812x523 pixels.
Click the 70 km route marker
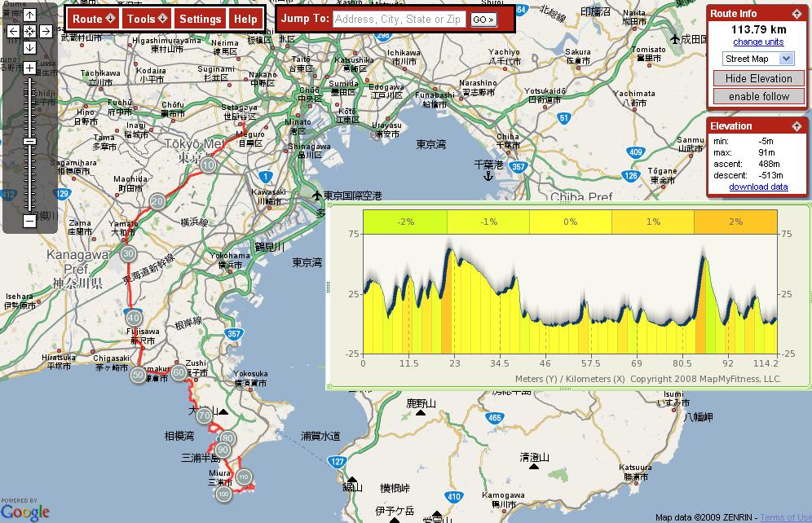204,416
